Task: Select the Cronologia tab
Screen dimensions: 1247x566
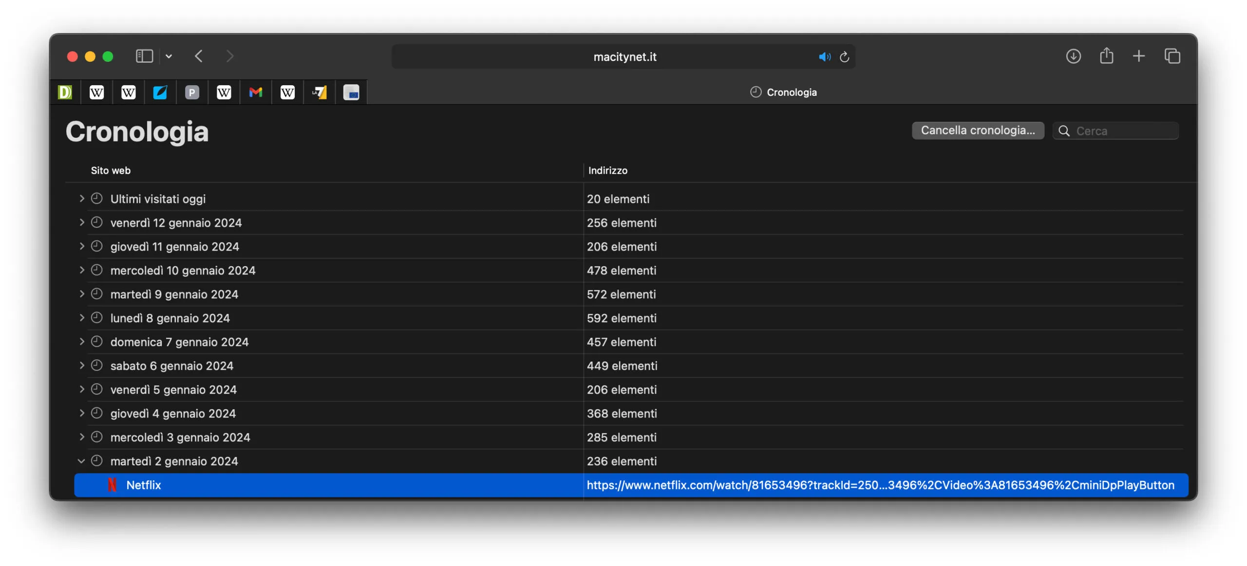Action: [783, 92]
